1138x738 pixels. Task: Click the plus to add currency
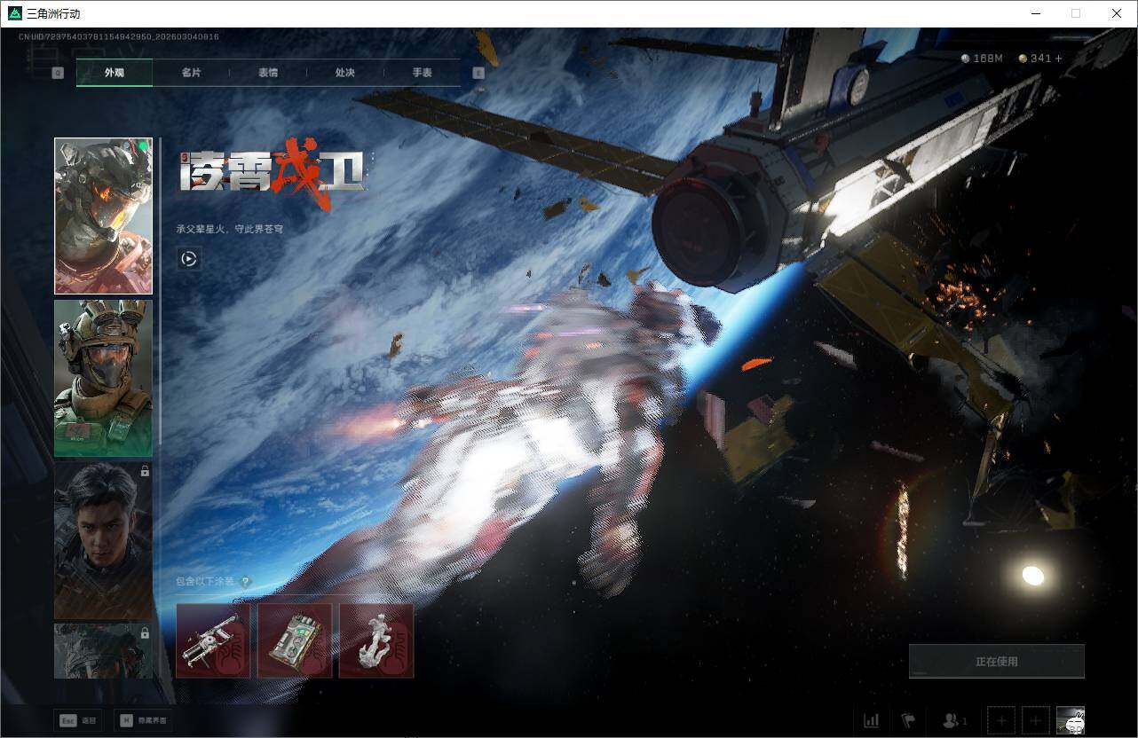click(x=1057, y=59)
